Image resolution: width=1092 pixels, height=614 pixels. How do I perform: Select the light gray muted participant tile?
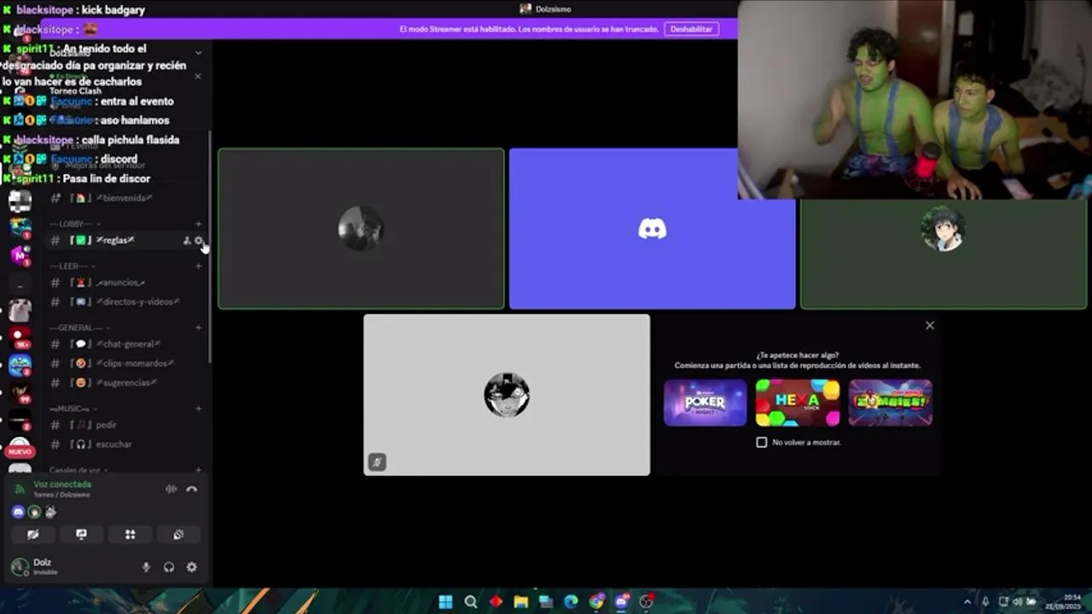507,395
